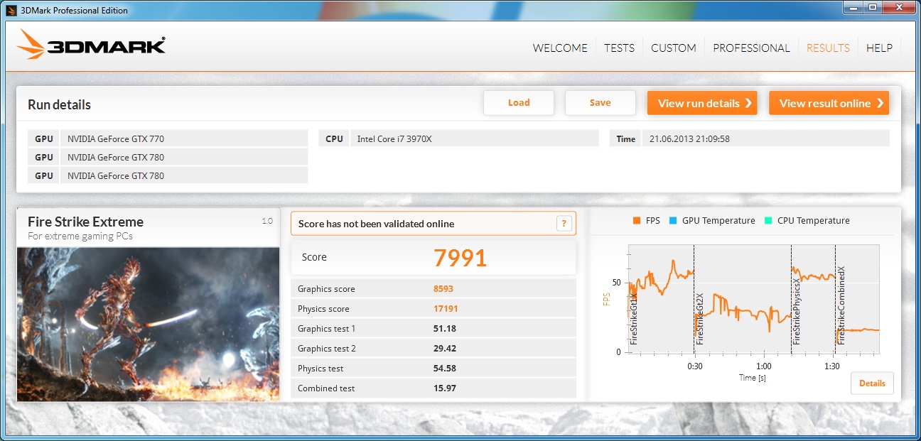Click 'Score has not been validated online' message
The image size is (921, 441).
(376, 224)
